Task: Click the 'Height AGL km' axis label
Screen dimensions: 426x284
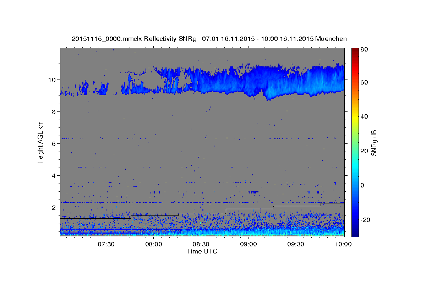Action: [x=40, y=142]
